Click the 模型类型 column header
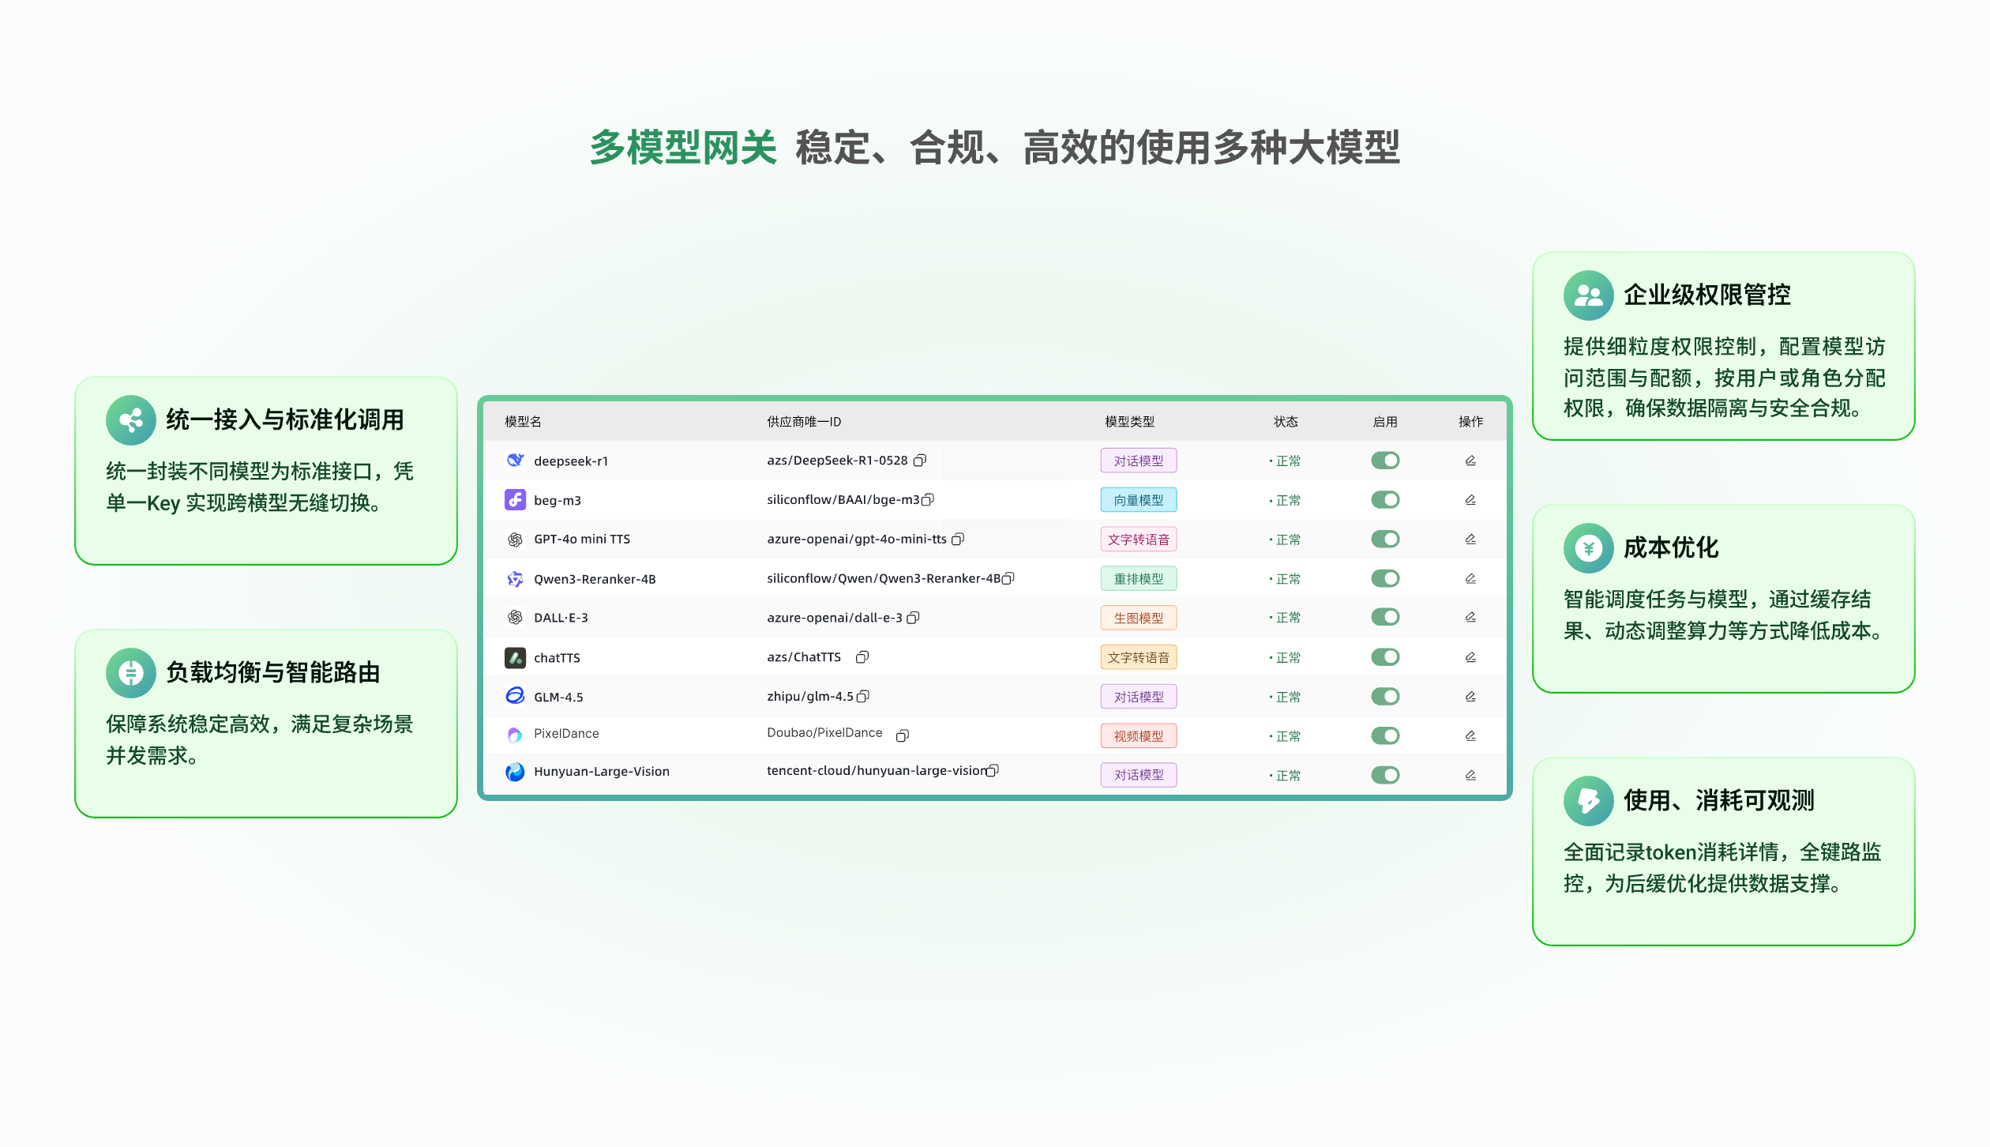Screen dimensions: 1990x1147 1129,422
